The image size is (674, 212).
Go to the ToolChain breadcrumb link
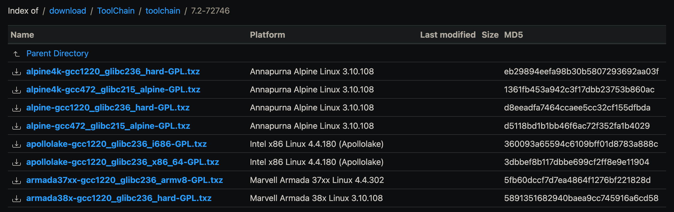pyautogui.click(x=116, y=11)
